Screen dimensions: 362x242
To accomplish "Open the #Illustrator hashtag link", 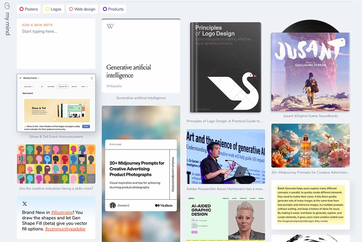I will point(62,212).
